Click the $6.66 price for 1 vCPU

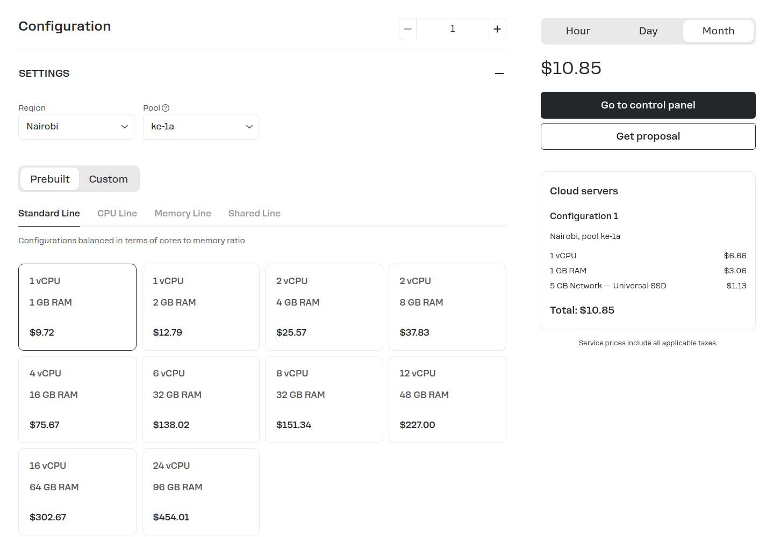tap(735, 256)
